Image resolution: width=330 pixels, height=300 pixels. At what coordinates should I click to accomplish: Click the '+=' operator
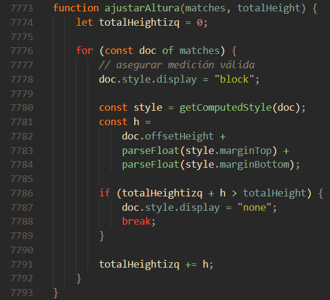[x=191, y=265]
